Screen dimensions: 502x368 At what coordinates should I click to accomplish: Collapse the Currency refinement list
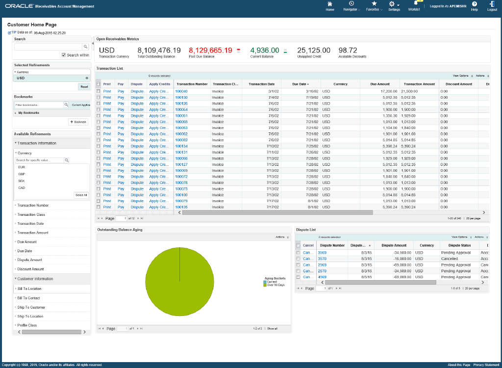click(16, 153)
